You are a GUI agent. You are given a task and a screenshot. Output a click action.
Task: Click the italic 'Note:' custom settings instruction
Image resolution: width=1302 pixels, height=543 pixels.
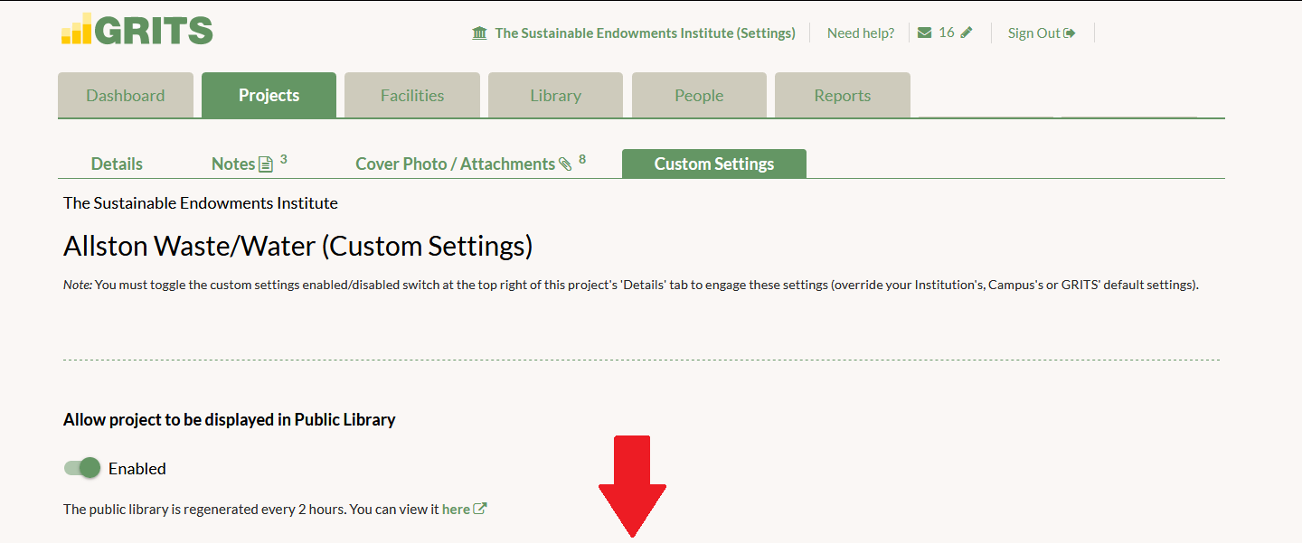(631, 285)
